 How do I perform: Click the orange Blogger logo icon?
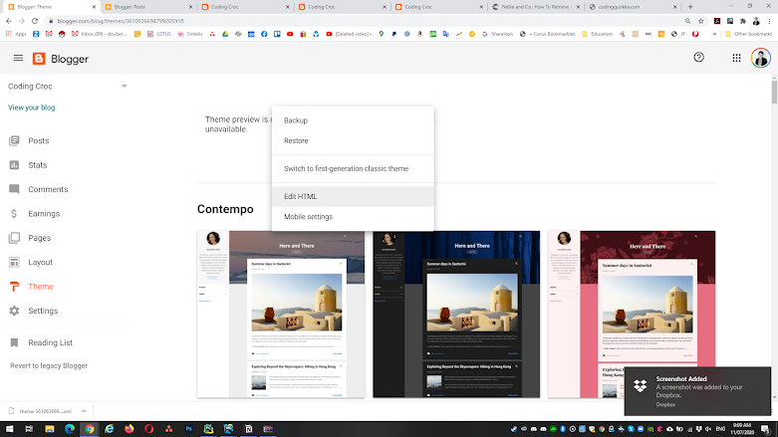(x=39, y=59)
